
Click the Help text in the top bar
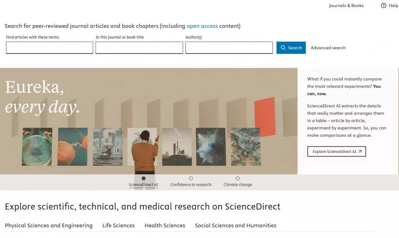(x=394, y=5)
